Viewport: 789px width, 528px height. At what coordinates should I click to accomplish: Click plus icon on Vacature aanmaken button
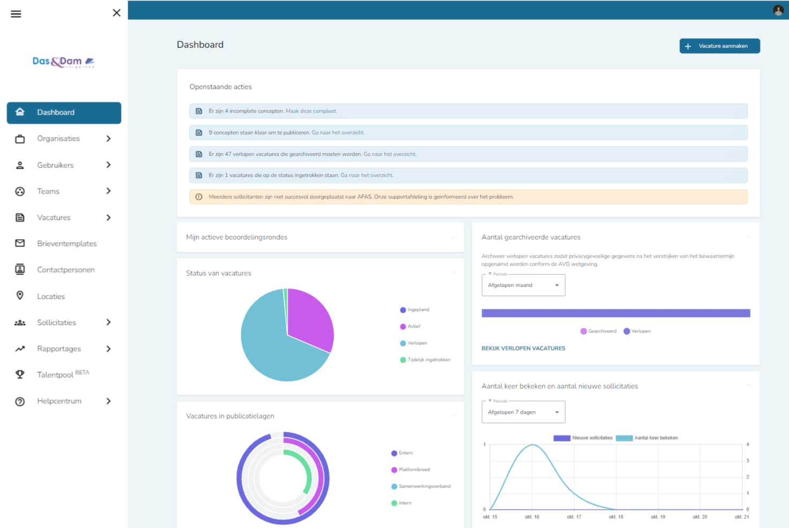click(x=688, y=46)
